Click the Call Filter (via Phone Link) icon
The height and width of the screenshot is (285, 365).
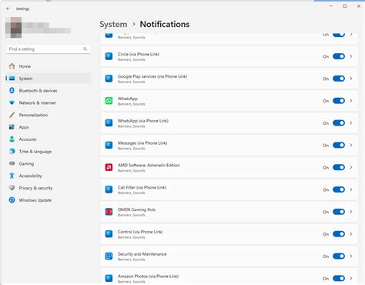click(x=109, y=189)
